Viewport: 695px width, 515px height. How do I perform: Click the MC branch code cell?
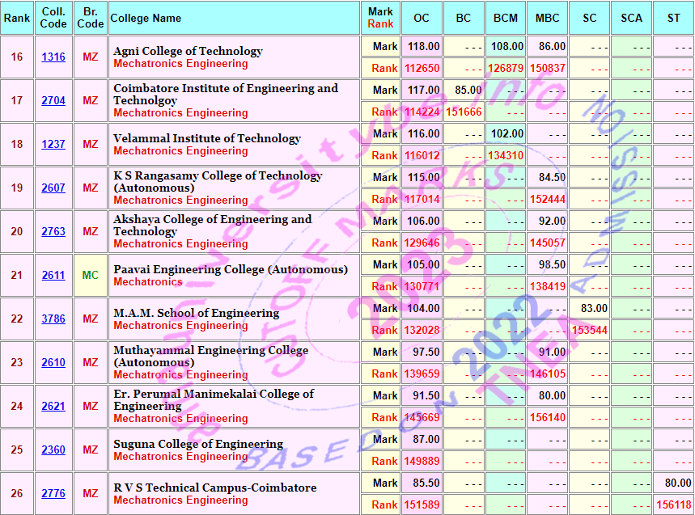90,276
